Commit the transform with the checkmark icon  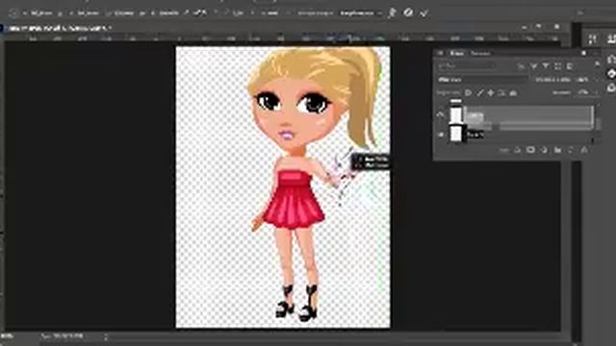[423, 12]
